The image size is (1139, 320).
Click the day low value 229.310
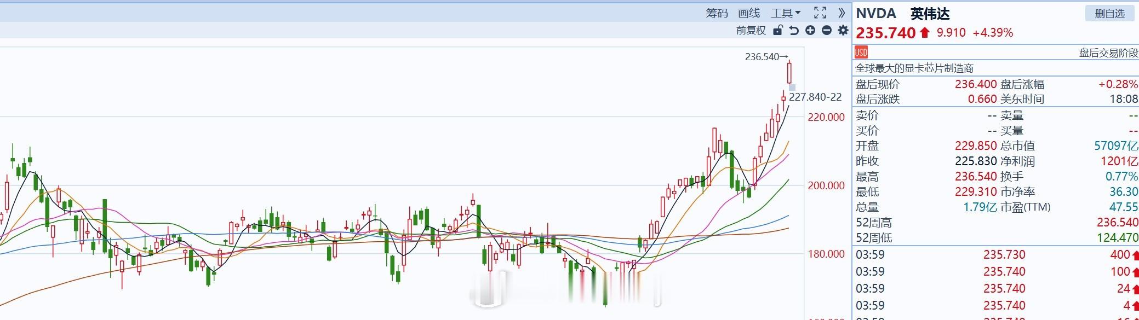pos(976,192)
